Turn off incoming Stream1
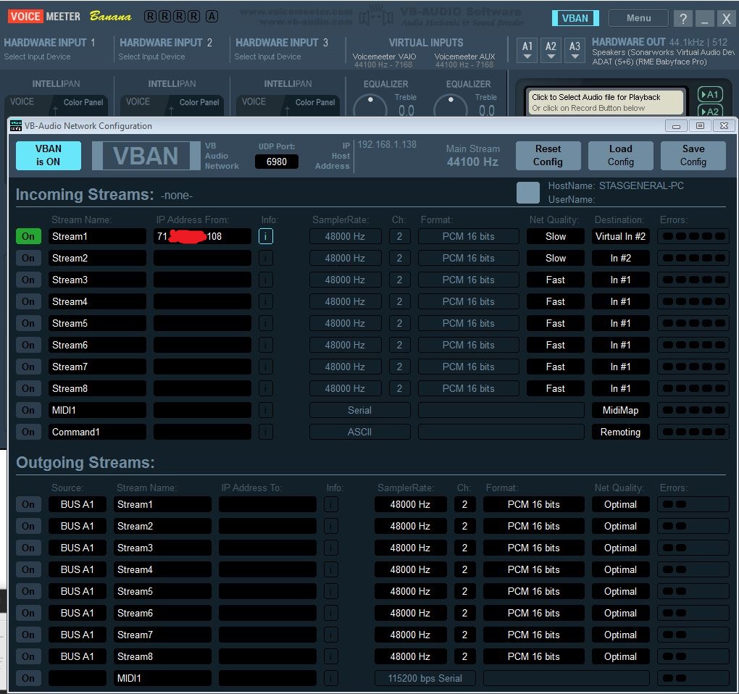The image size is (739, 694). (x=28, y=236)
